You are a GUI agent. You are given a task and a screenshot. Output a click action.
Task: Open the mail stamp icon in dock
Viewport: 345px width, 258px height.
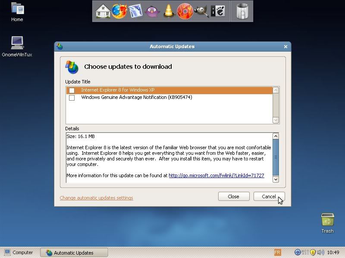click(x=135, y=11)
